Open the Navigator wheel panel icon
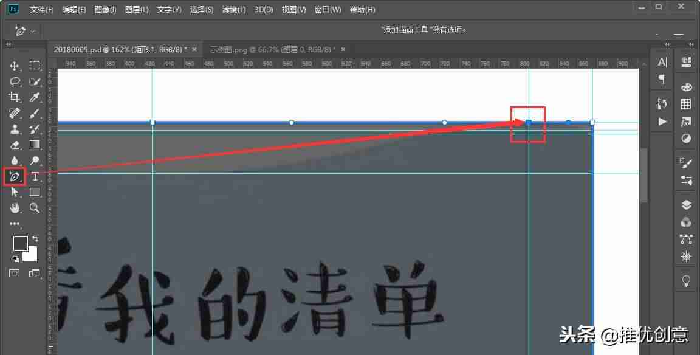The height and width of the screenshot is (355, 700). point(686,257)
